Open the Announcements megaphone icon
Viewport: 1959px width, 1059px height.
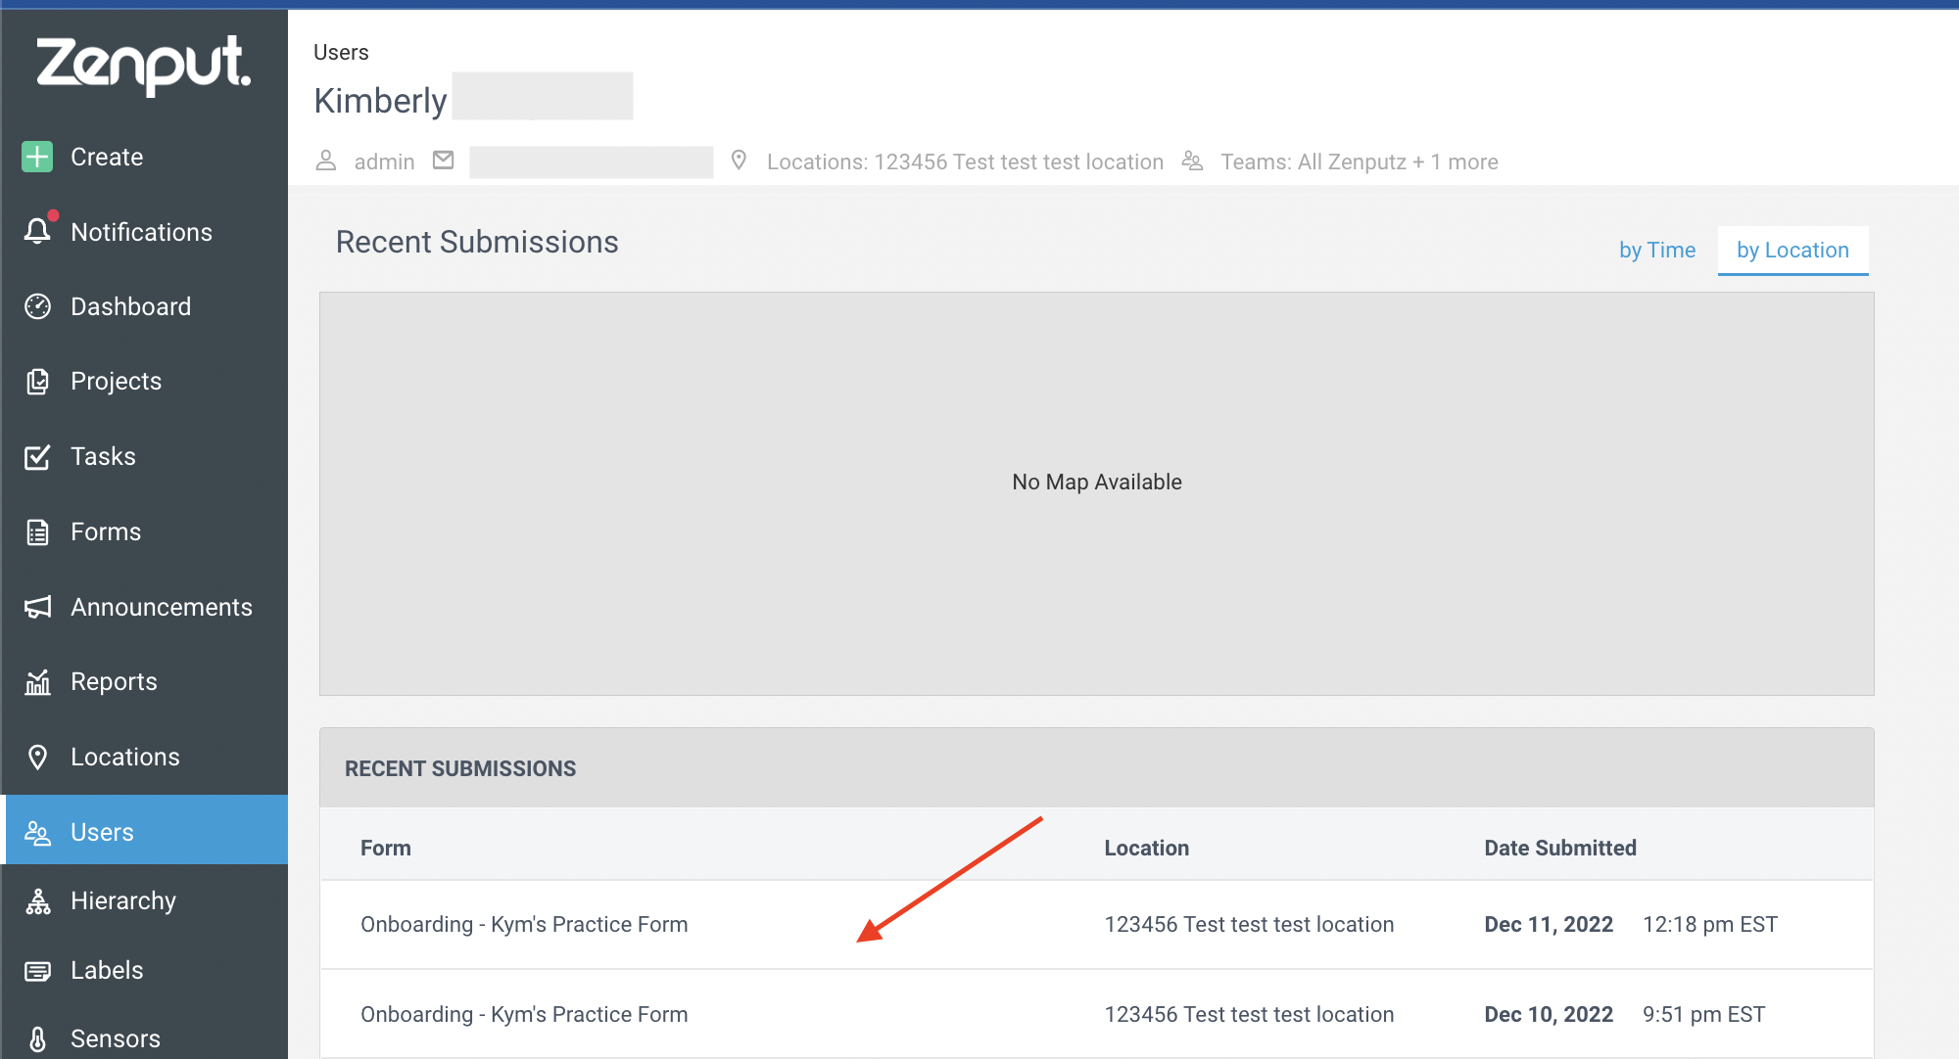pos(37,607)
